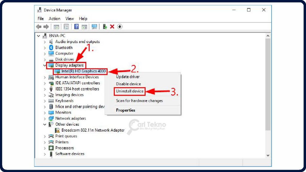Click the vertical scrollbar down arrow
The width and height of the screenshot is (306, 172).
(268, 155)
